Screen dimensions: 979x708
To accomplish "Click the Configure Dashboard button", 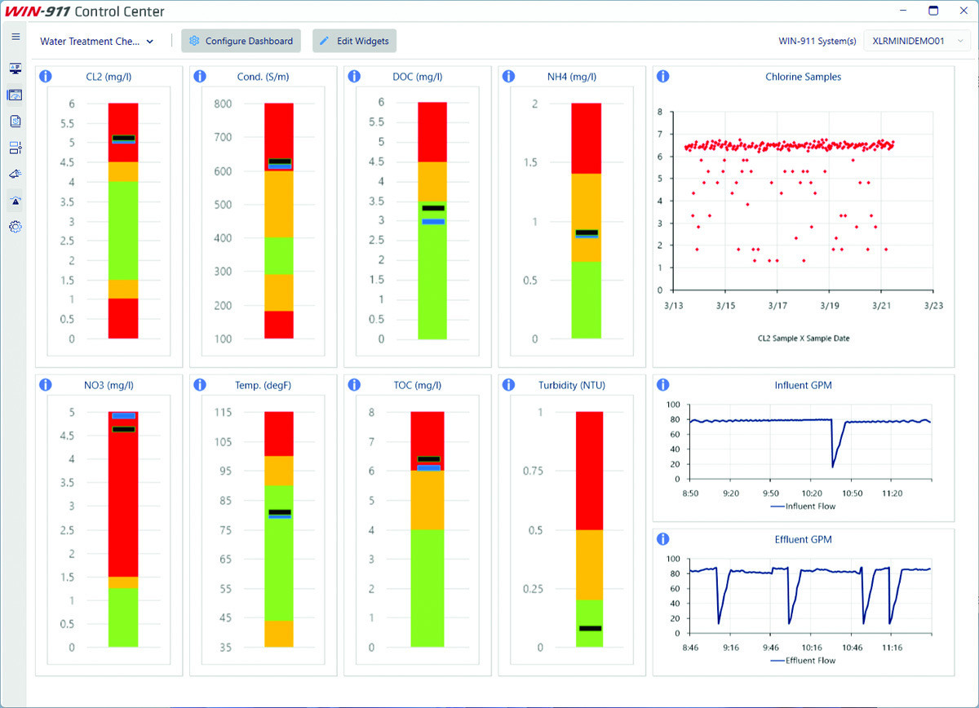I will point(241,41).
